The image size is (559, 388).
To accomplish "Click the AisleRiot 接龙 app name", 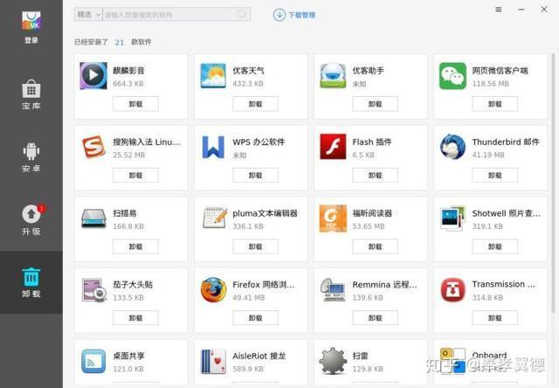I will coord(259,356).
